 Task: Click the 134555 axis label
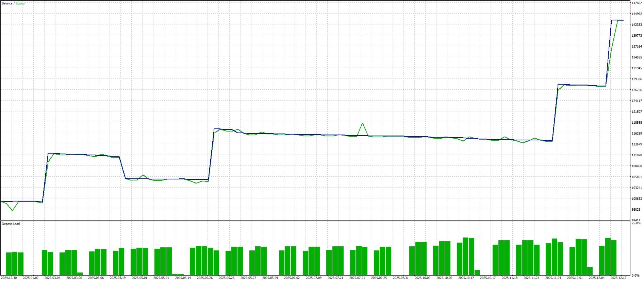pos(637,57)
